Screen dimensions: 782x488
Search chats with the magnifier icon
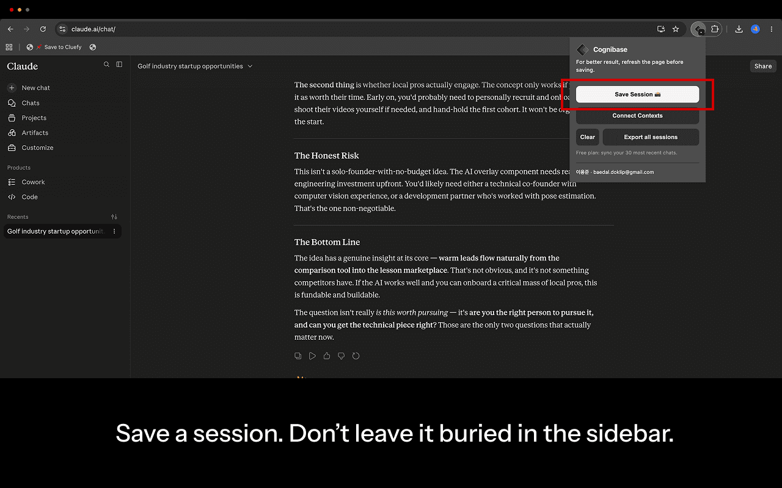107,65
